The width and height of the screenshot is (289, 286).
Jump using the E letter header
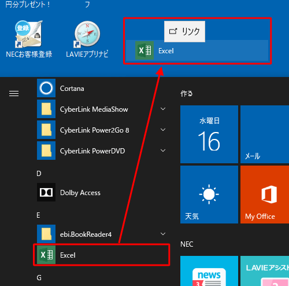[x=38, y=215]
